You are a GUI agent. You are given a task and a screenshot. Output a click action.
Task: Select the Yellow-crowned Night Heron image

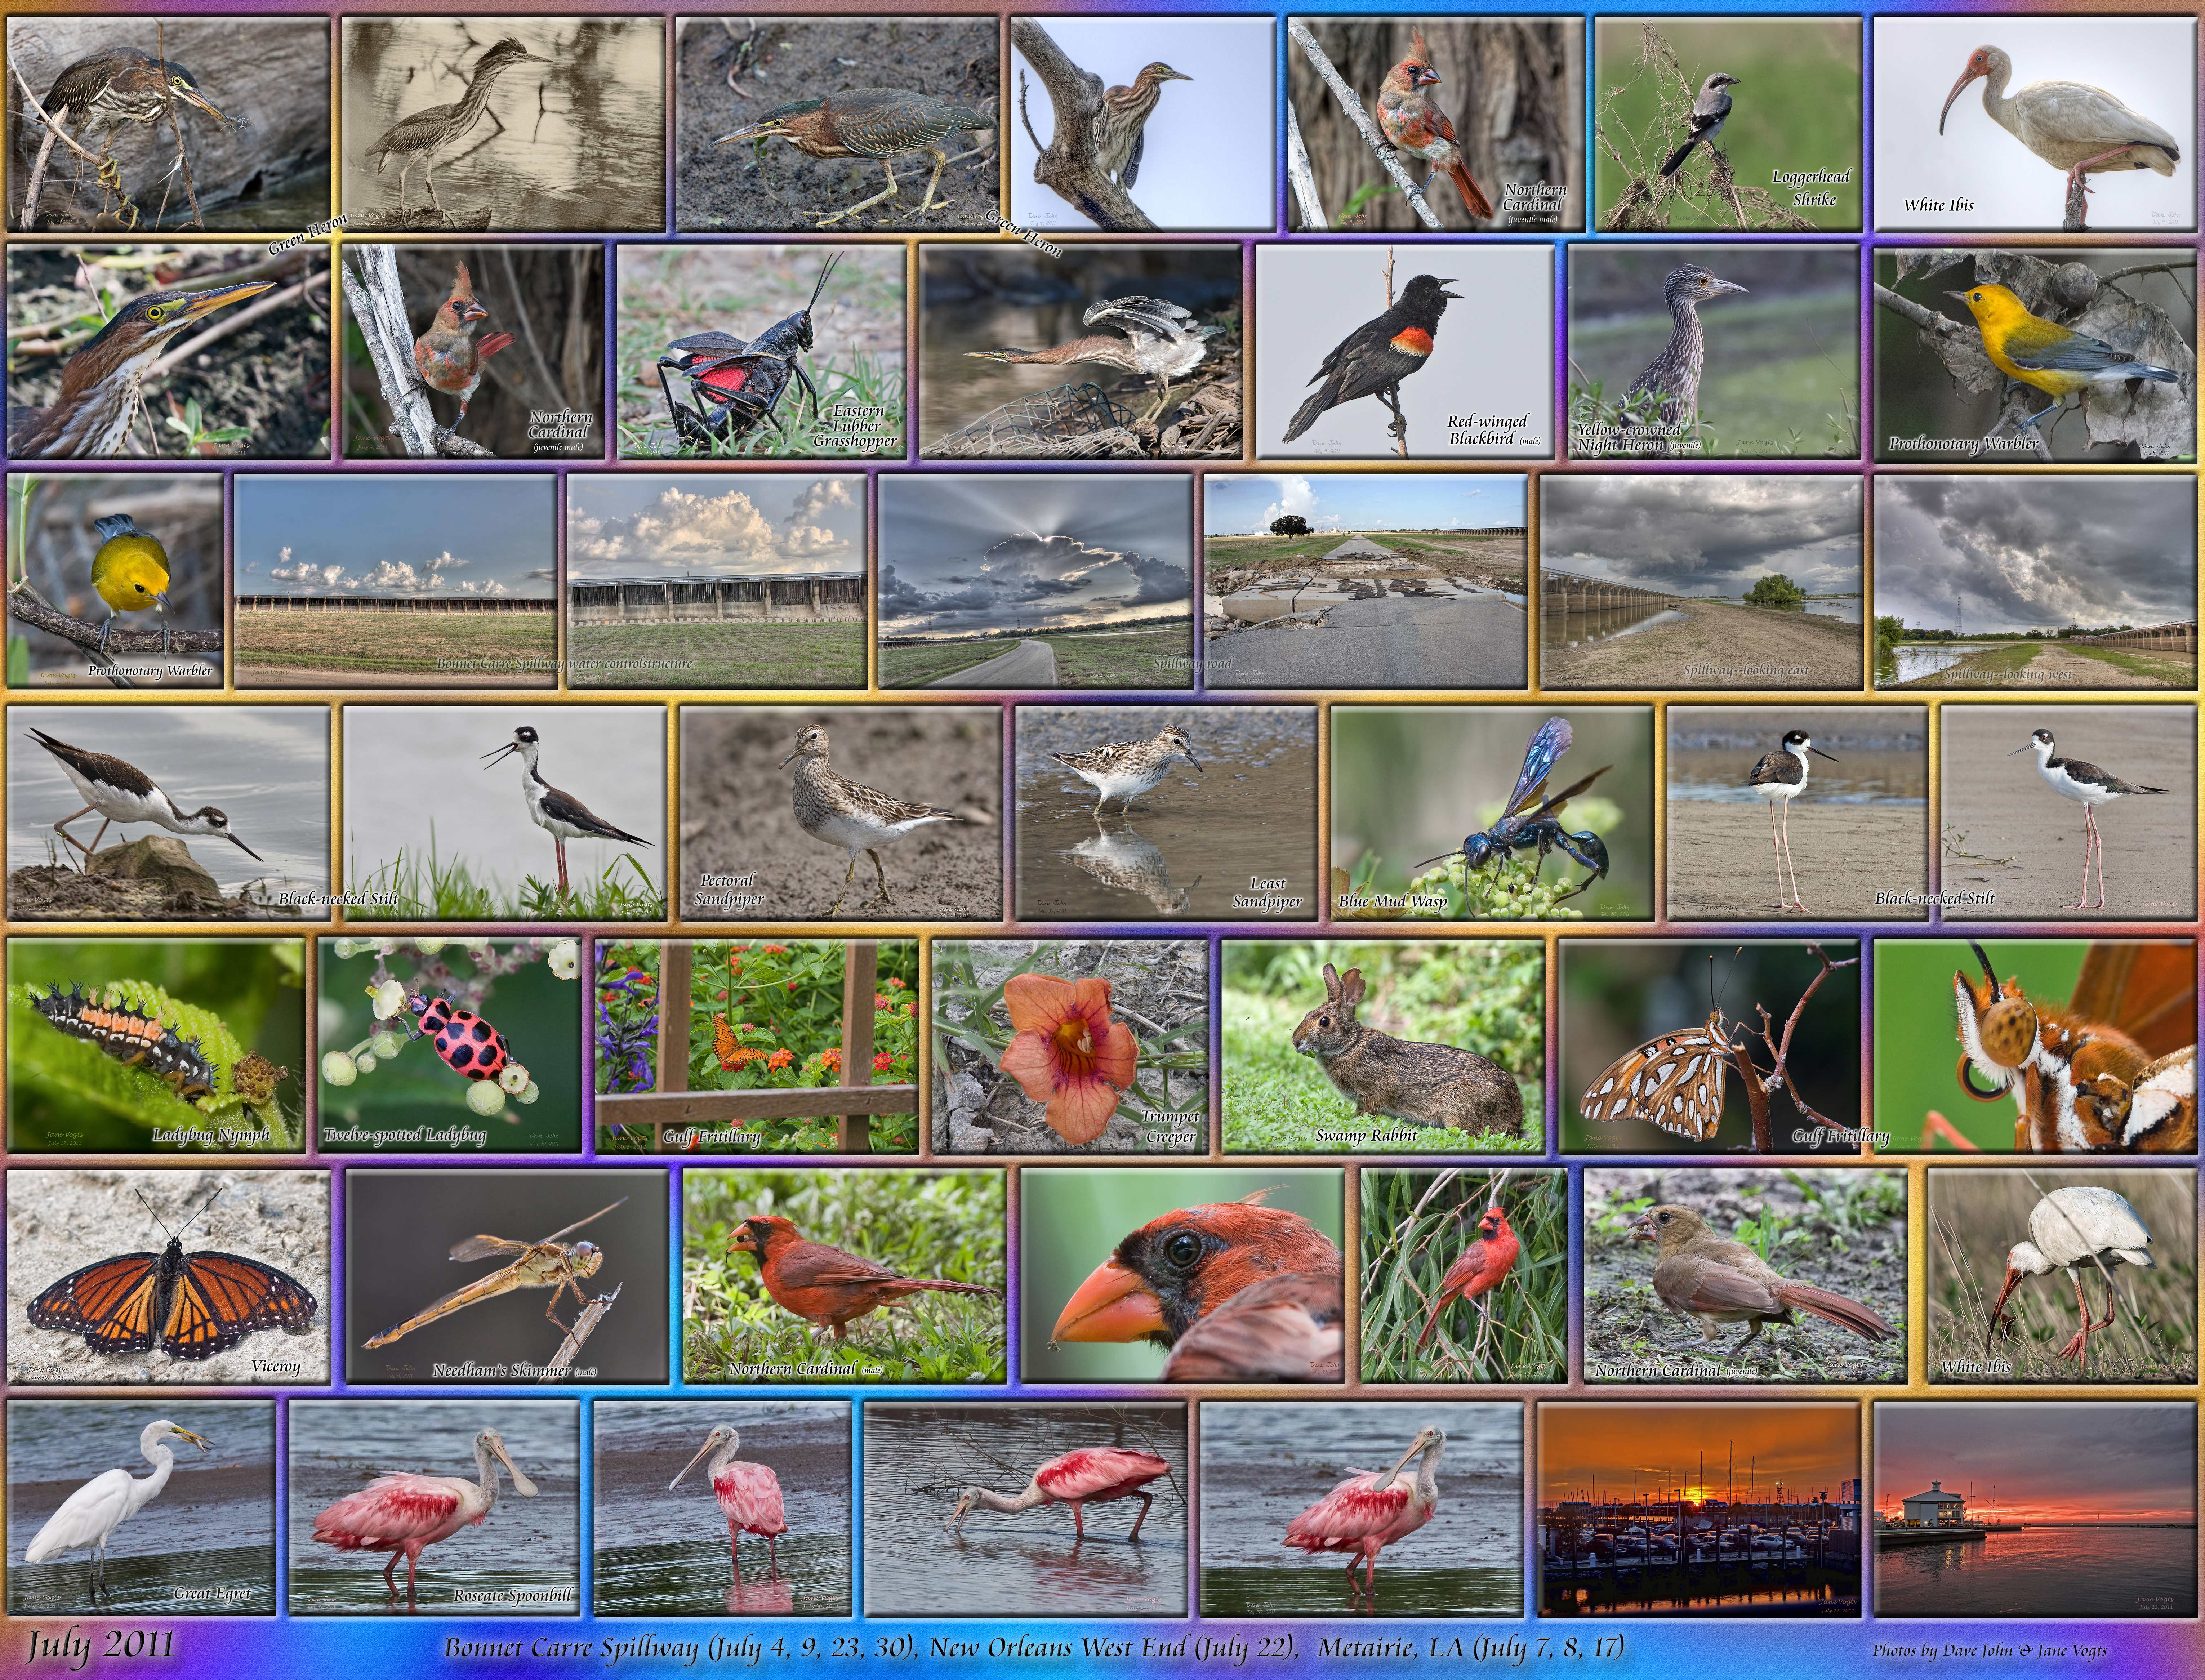click(x=1714, y=352)
